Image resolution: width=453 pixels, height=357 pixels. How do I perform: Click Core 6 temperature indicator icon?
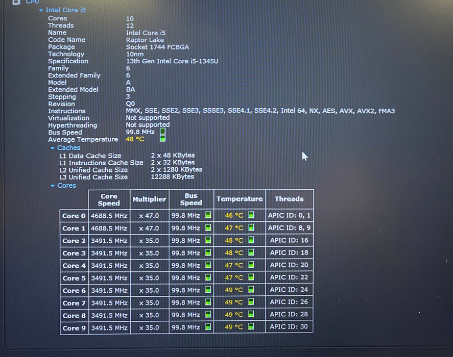pos(251,290)
